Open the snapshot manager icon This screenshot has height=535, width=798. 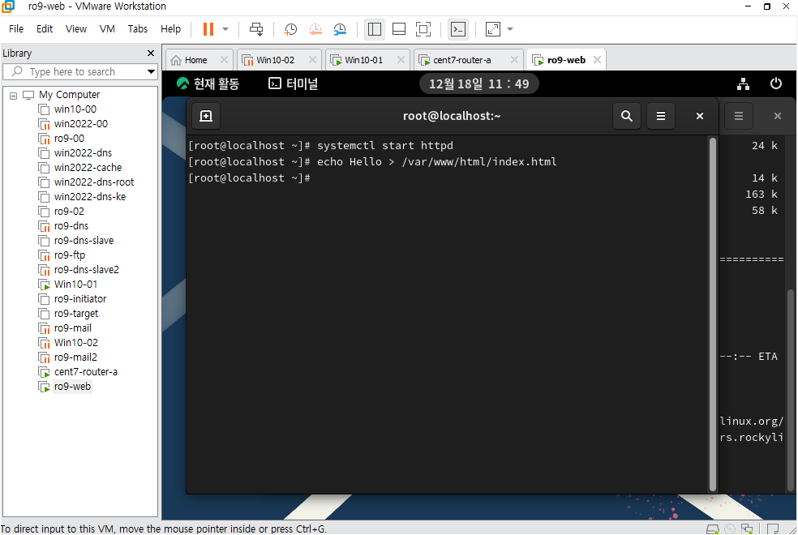coord(340,29)
